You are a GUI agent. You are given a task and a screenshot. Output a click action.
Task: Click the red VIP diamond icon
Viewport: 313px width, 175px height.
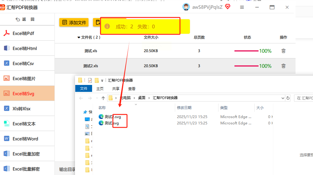click(228, 7)
